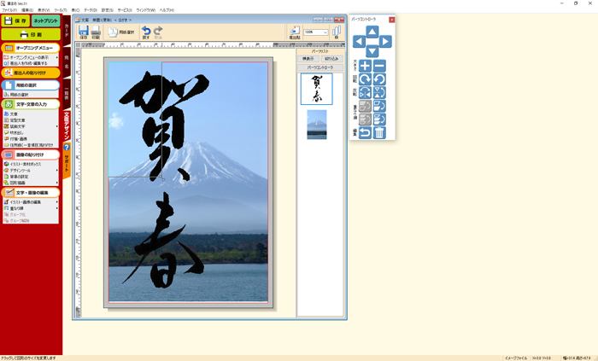Select the 賀春 calligraphy thumbnail in parts list
598x361 pixels.
pos(316,89)
